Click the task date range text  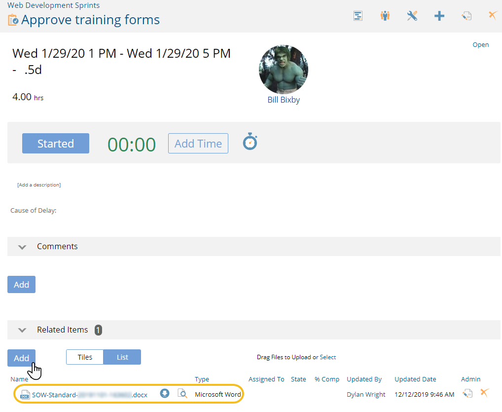pos(122,61)
